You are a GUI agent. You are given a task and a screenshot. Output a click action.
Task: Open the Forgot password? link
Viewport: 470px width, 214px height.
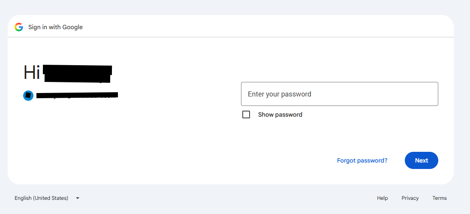coord(362,160)
